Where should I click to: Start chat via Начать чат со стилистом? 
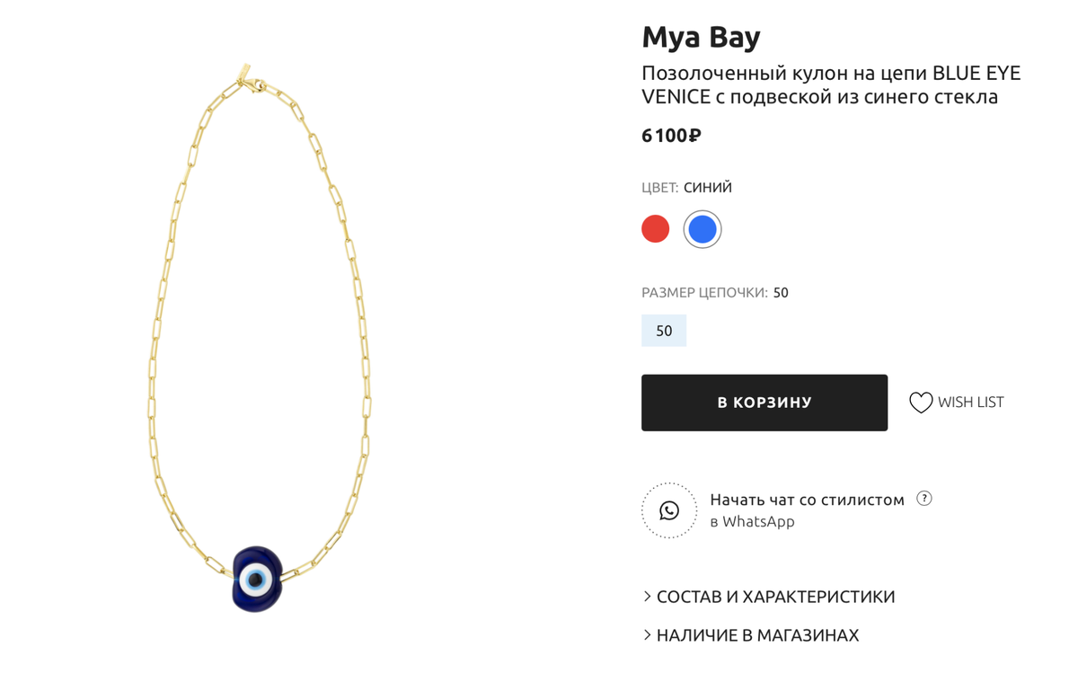(807, 500)
